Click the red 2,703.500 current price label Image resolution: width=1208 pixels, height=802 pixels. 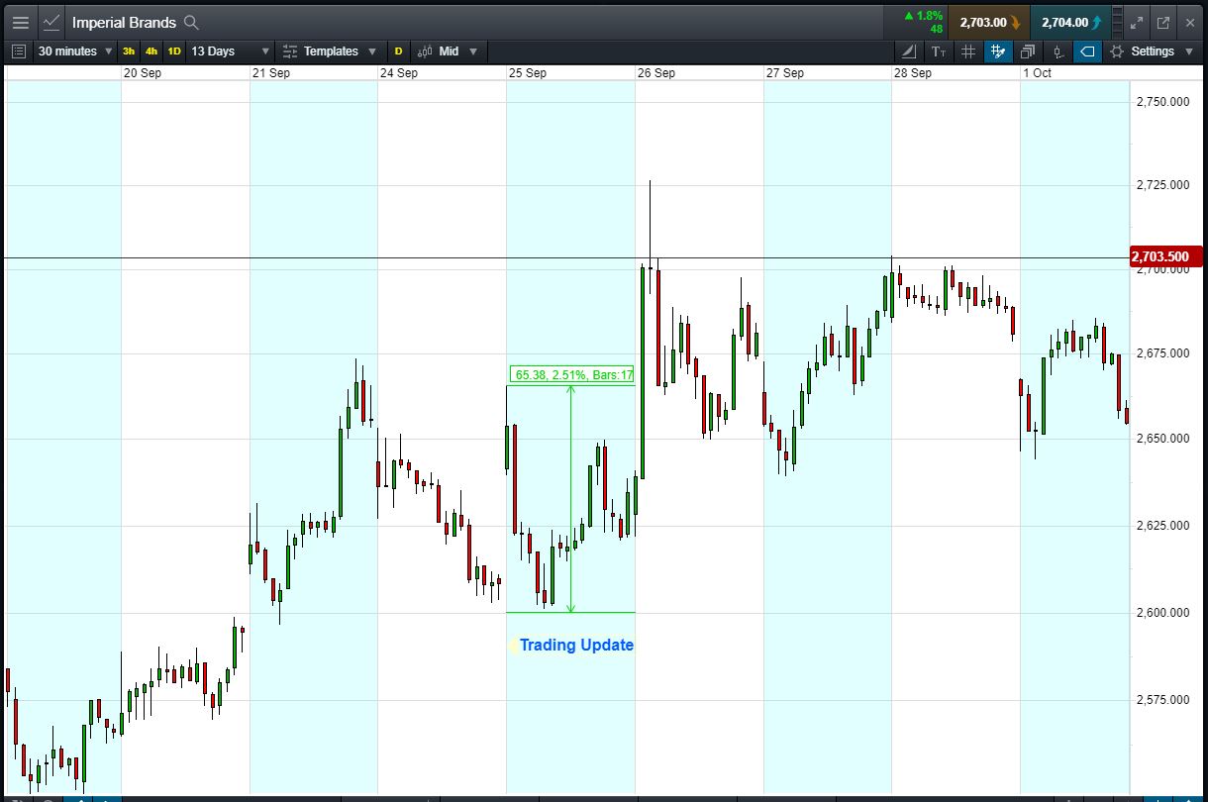tap(1167, 256)
